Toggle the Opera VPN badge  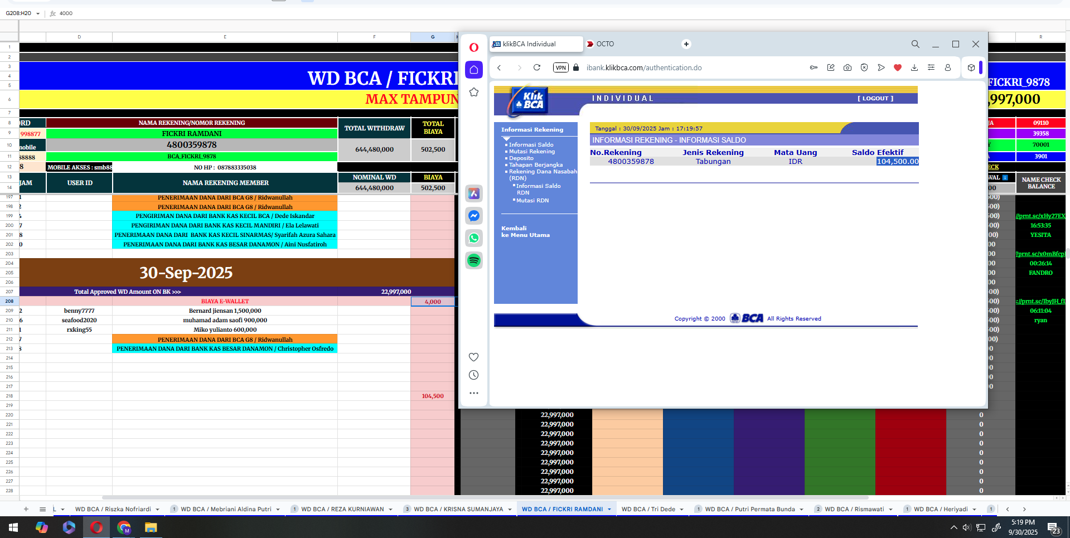point(561,67)
